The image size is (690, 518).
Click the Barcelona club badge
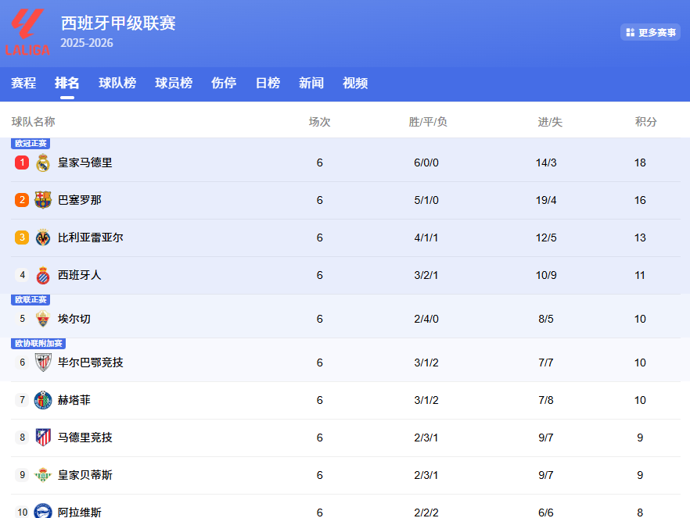[x=42, y=200]
